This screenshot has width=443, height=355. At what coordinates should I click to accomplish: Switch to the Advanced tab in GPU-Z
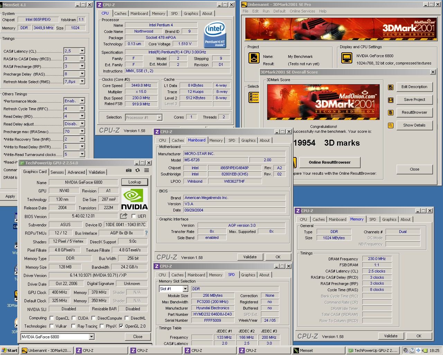tap(76, 172)
